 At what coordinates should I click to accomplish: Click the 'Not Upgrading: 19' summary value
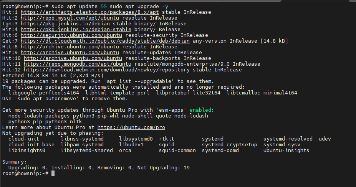pos(164,168)
